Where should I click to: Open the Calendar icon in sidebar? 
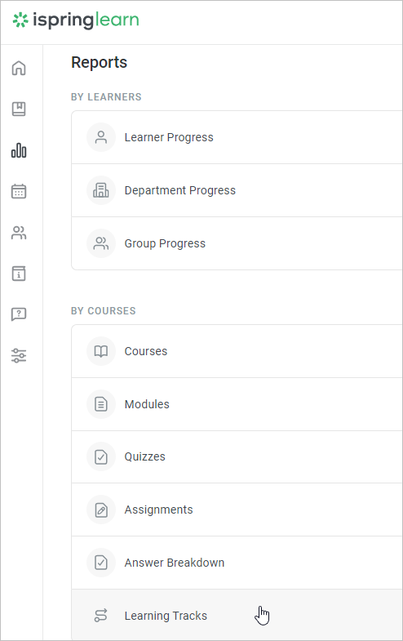click(19, 191)
